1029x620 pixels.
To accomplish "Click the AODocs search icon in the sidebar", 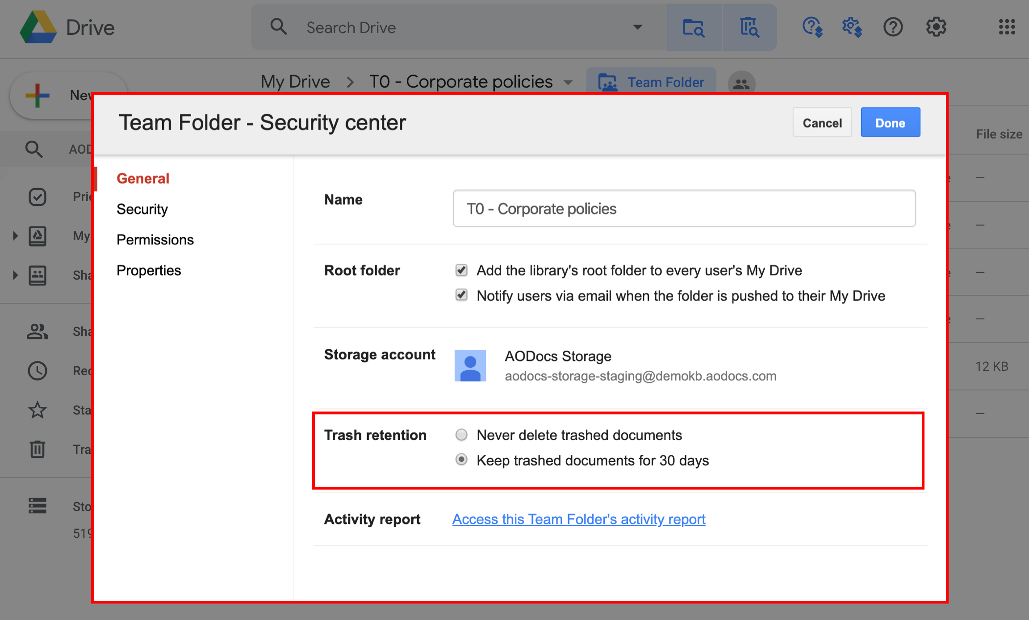I will (34, 149).
